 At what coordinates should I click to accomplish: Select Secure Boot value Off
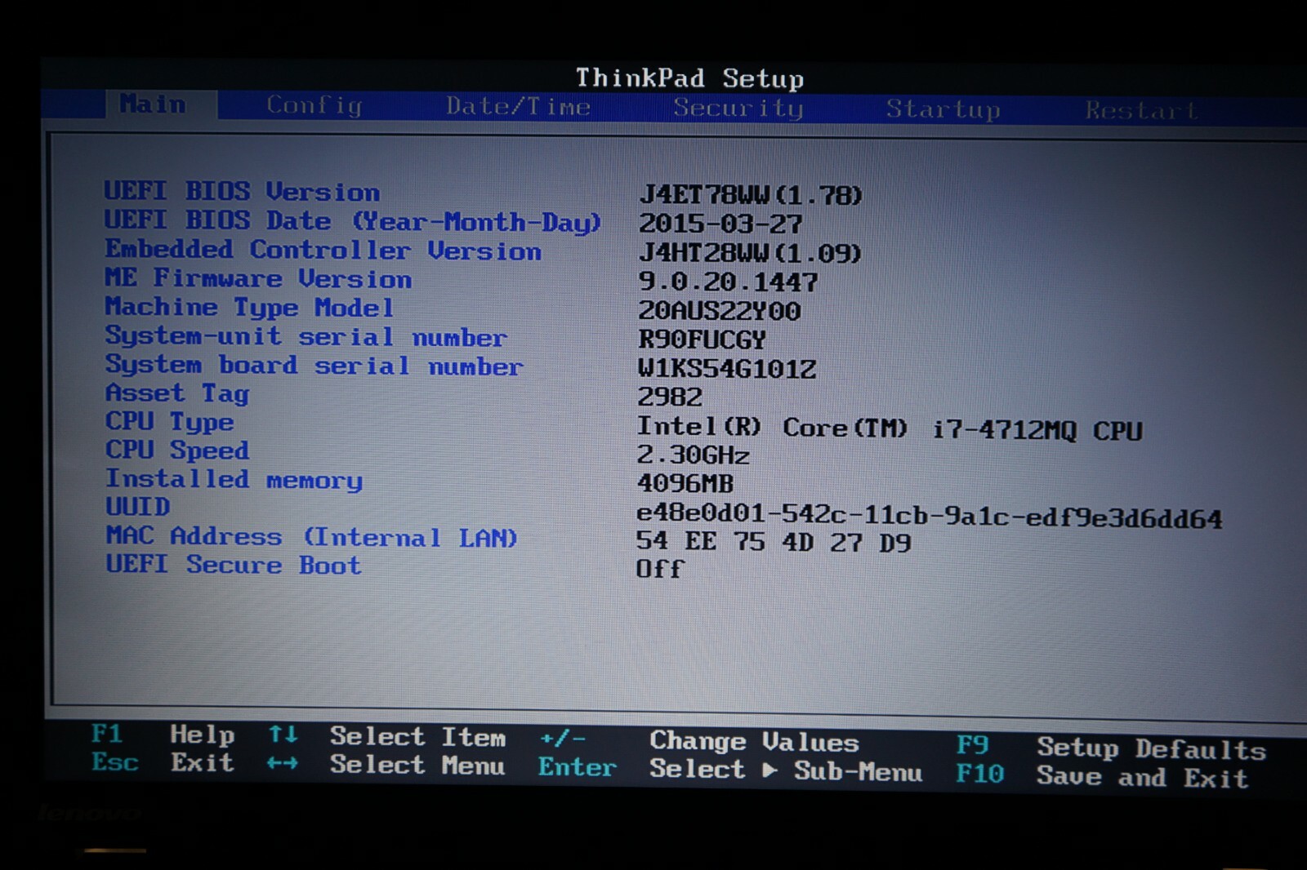coord(660,568)
